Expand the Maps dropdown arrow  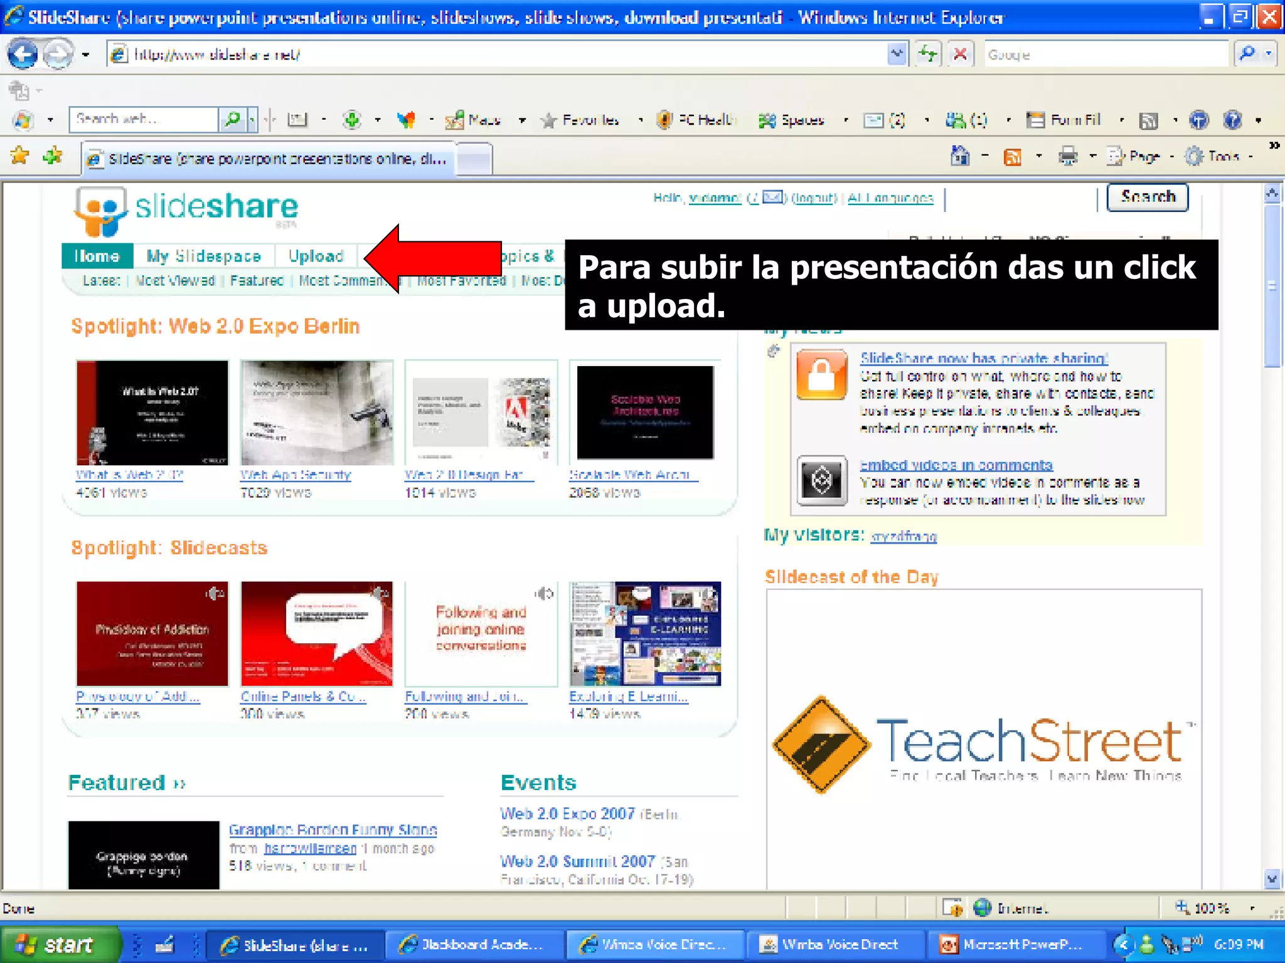click(x=522, y=120)
